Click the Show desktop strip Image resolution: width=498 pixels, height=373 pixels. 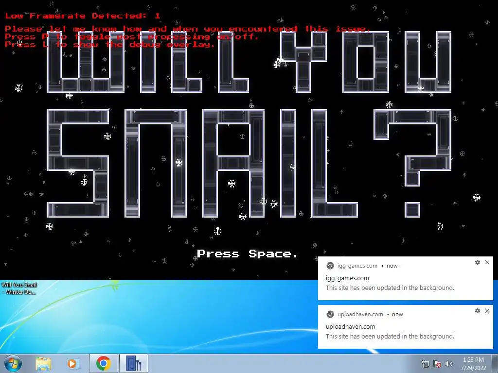tap(495, 363)
